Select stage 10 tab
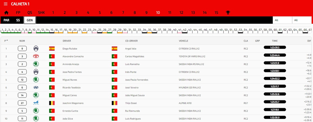 pyautogui.click(x=158, y=13)
